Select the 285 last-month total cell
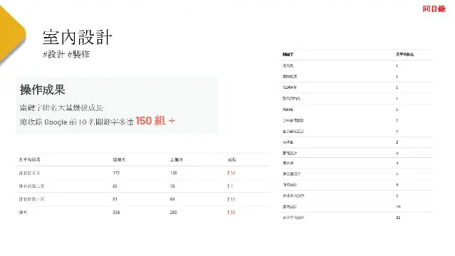This screenshot has width=455, height=256. coord(174,212)
